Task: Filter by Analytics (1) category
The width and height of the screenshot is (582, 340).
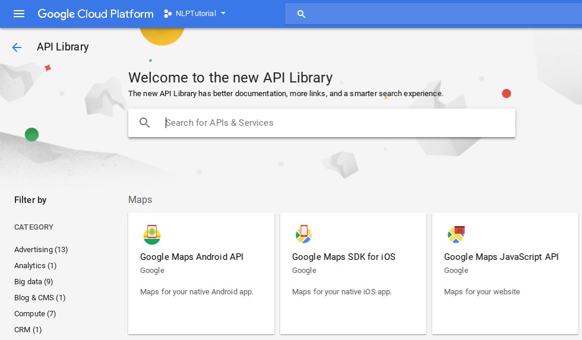Action: [x=35, y=265]
